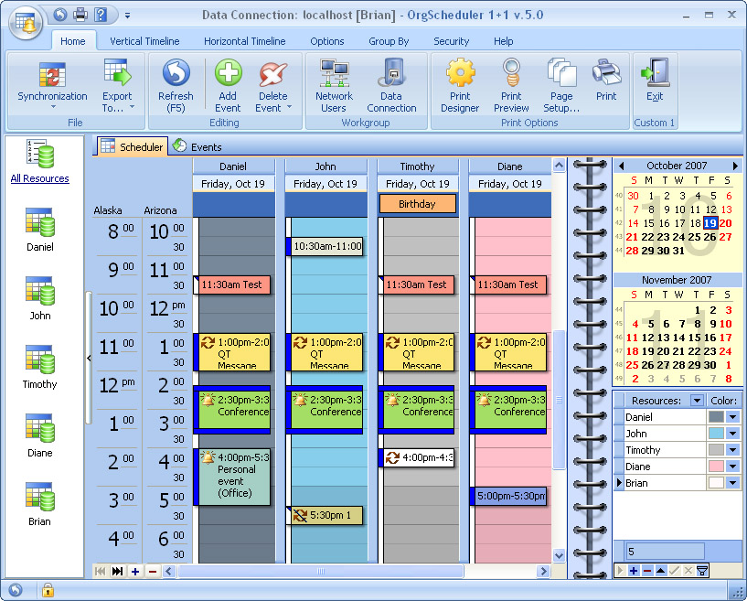Click the quick access help icon
This screenshot has height=601, width=747.
(x=101, y=15)
